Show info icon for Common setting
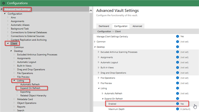199x112 pixels. 178,42
